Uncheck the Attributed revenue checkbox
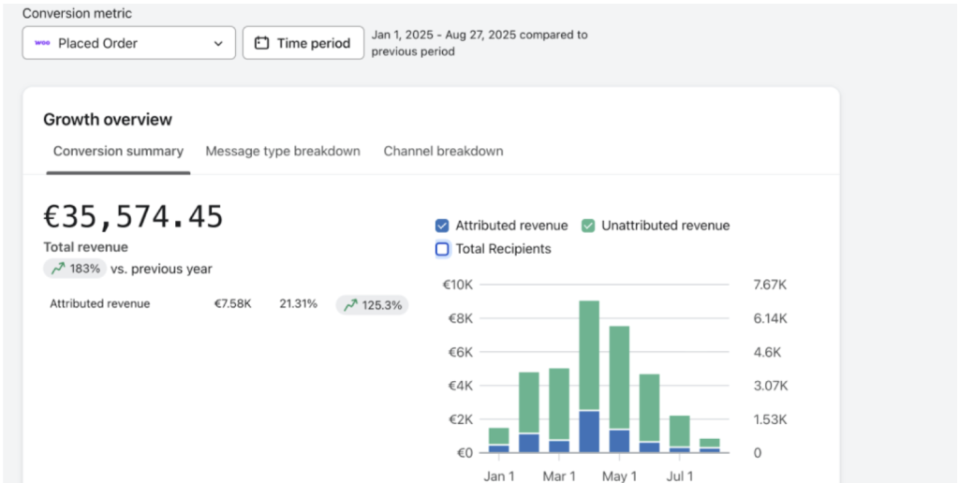959x483 pixels. [442, 226]
